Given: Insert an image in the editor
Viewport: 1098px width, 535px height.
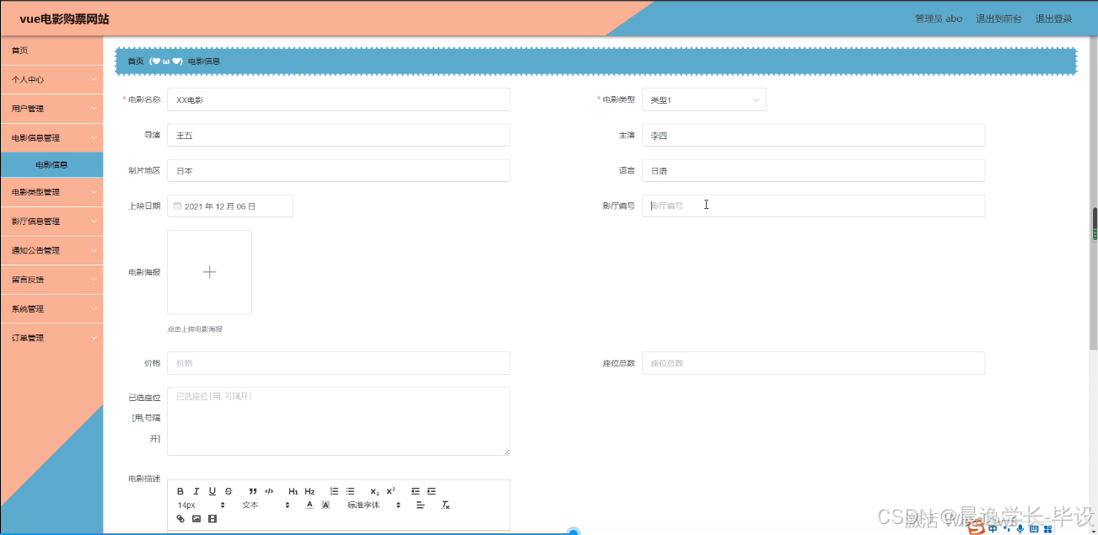Looking at the screenshot, I should click(x=196, y=519).
